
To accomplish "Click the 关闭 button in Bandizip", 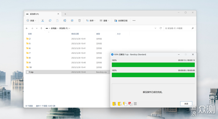I will tap(186, 104).
